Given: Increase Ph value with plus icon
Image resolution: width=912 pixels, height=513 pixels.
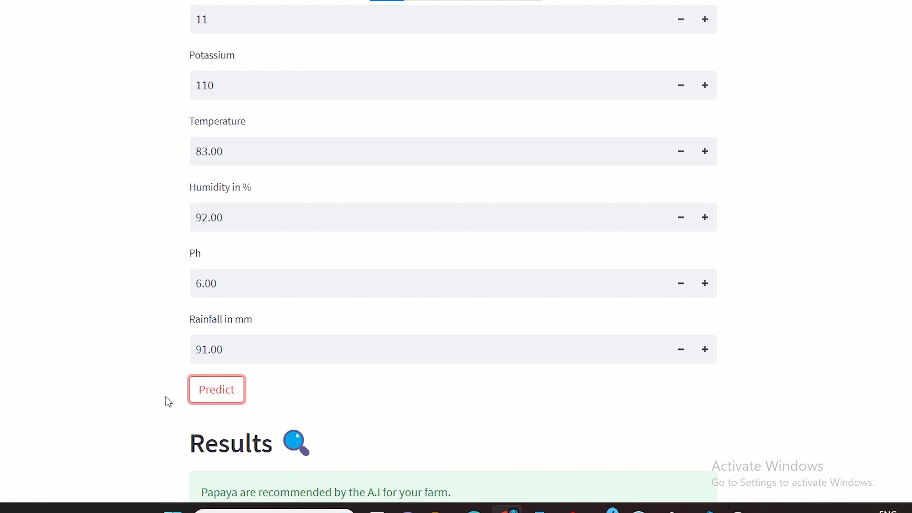Looking at the screenshot, I should click(705, 283).
